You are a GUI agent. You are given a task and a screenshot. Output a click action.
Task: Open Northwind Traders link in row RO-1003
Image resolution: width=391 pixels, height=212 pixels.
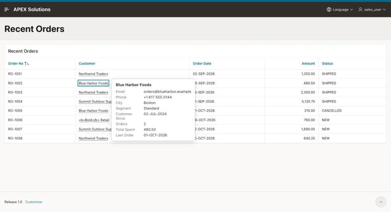(x=93, y=92)
